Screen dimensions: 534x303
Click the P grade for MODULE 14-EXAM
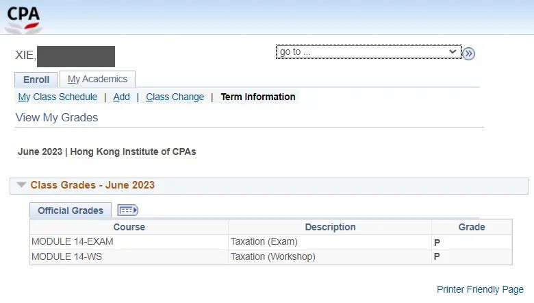coord(437,243)
